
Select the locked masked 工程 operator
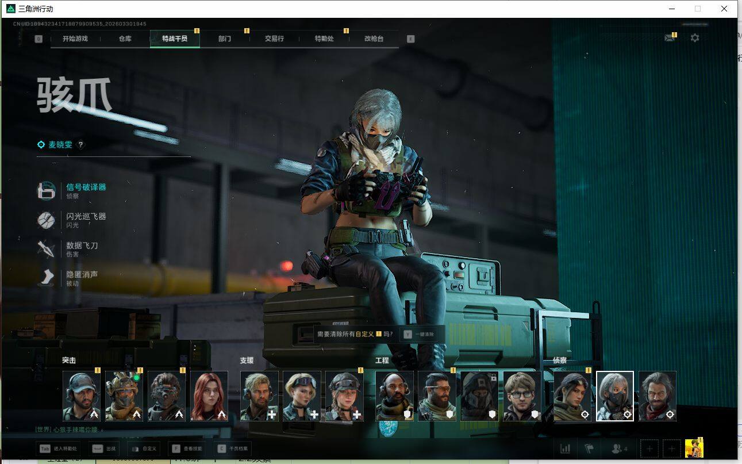pyautogui.click(x=479, y=396)
